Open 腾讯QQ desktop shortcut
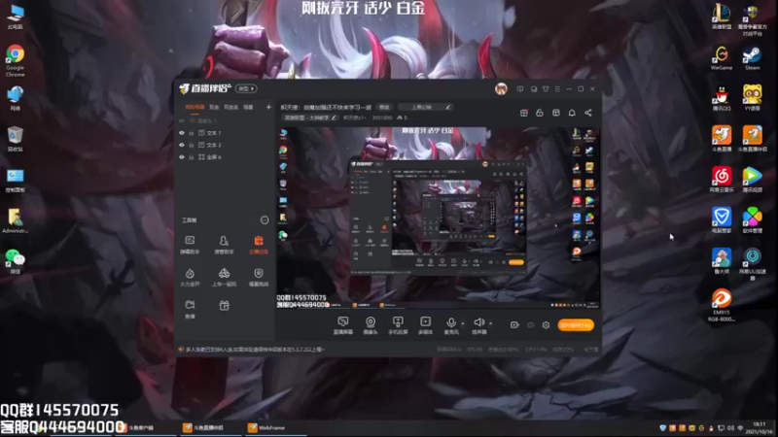Image resolution: width=778 pixels, height=437 pixels. point(722,98)
